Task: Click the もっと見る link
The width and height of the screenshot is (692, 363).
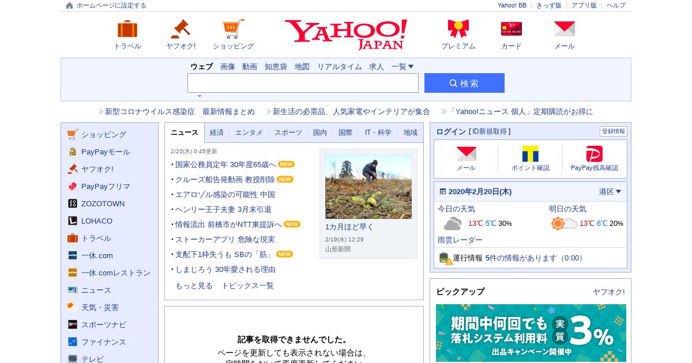Action: tap(194, 285)
